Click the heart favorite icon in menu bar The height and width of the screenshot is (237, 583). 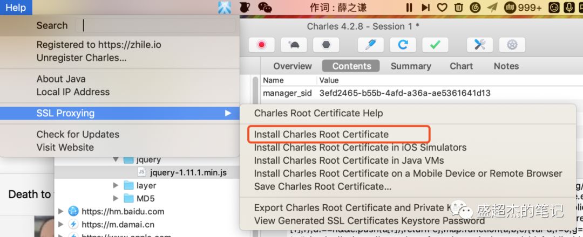(x=442, y=8)
